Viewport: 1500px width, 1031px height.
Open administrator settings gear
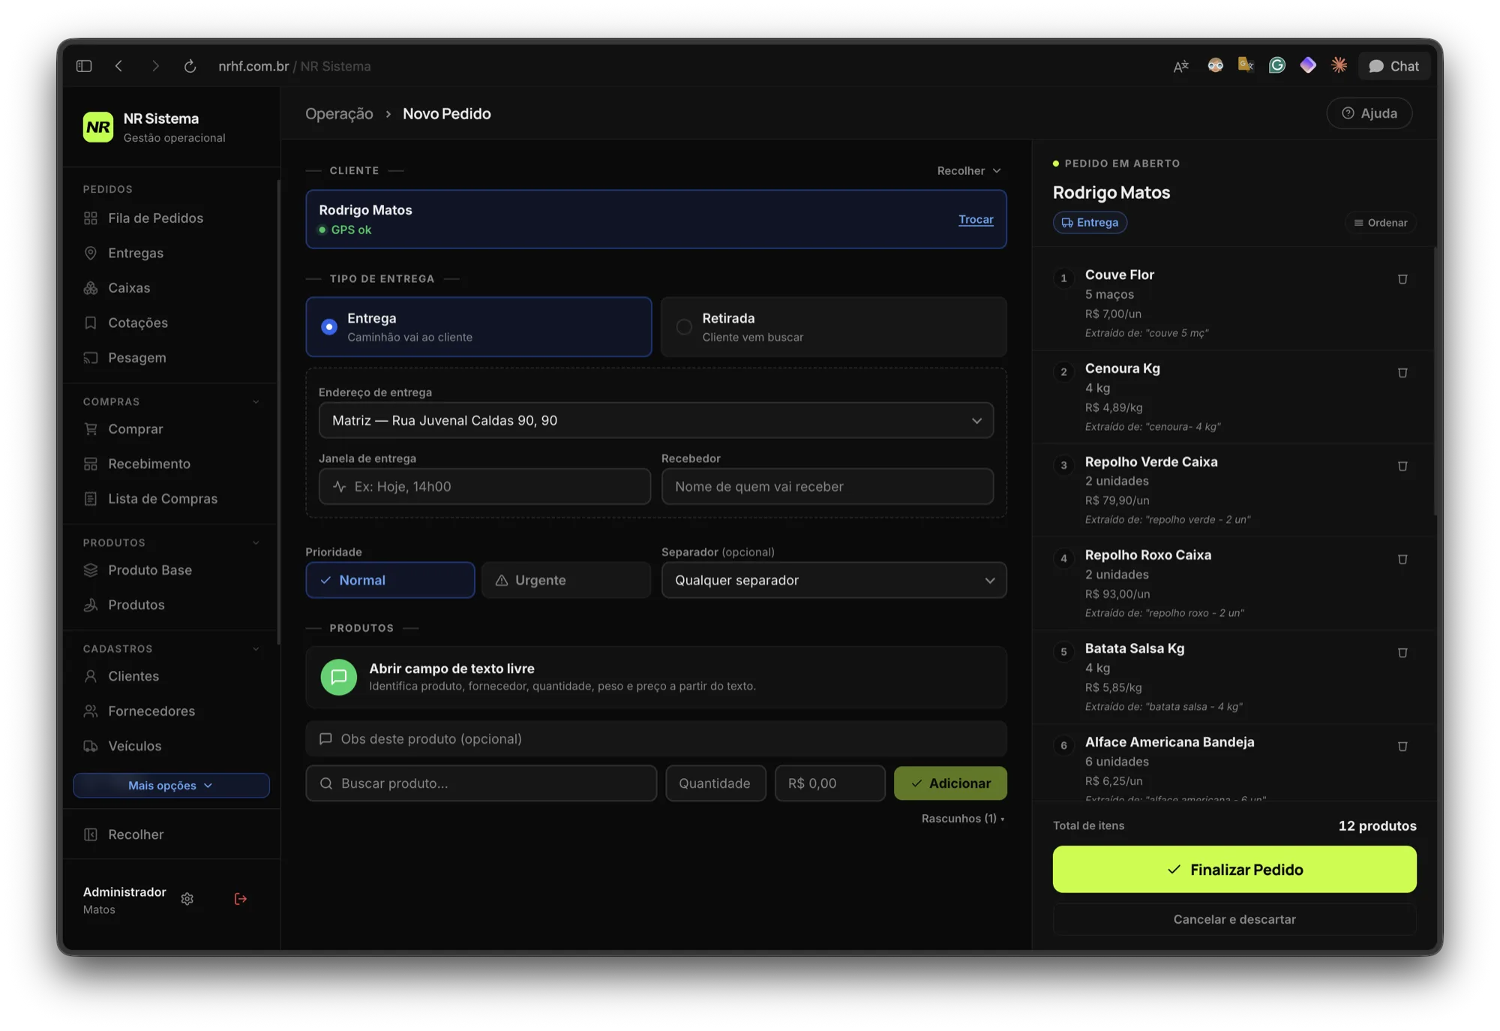[x=187, y=899]
